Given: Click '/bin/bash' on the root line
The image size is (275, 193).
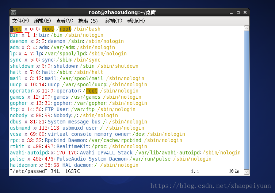Looking at the screenshot, I should (x=87, y=29).
